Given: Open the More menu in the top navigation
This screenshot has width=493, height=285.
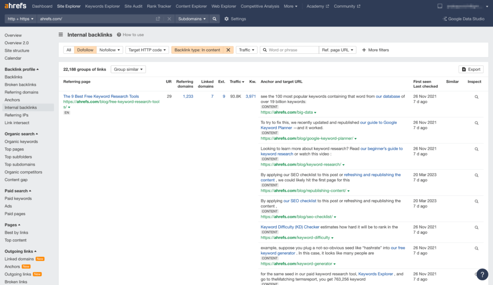Looking at the screenshot, I should tap(290, 6).
